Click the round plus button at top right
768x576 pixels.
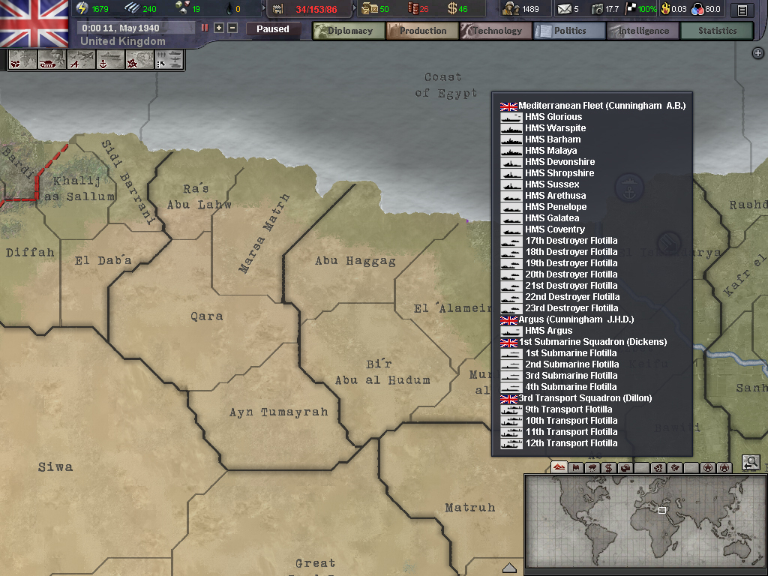tap(757, 53)
